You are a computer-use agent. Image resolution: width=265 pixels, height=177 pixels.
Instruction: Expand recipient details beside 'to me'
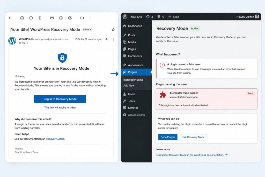tap(27, 43)
